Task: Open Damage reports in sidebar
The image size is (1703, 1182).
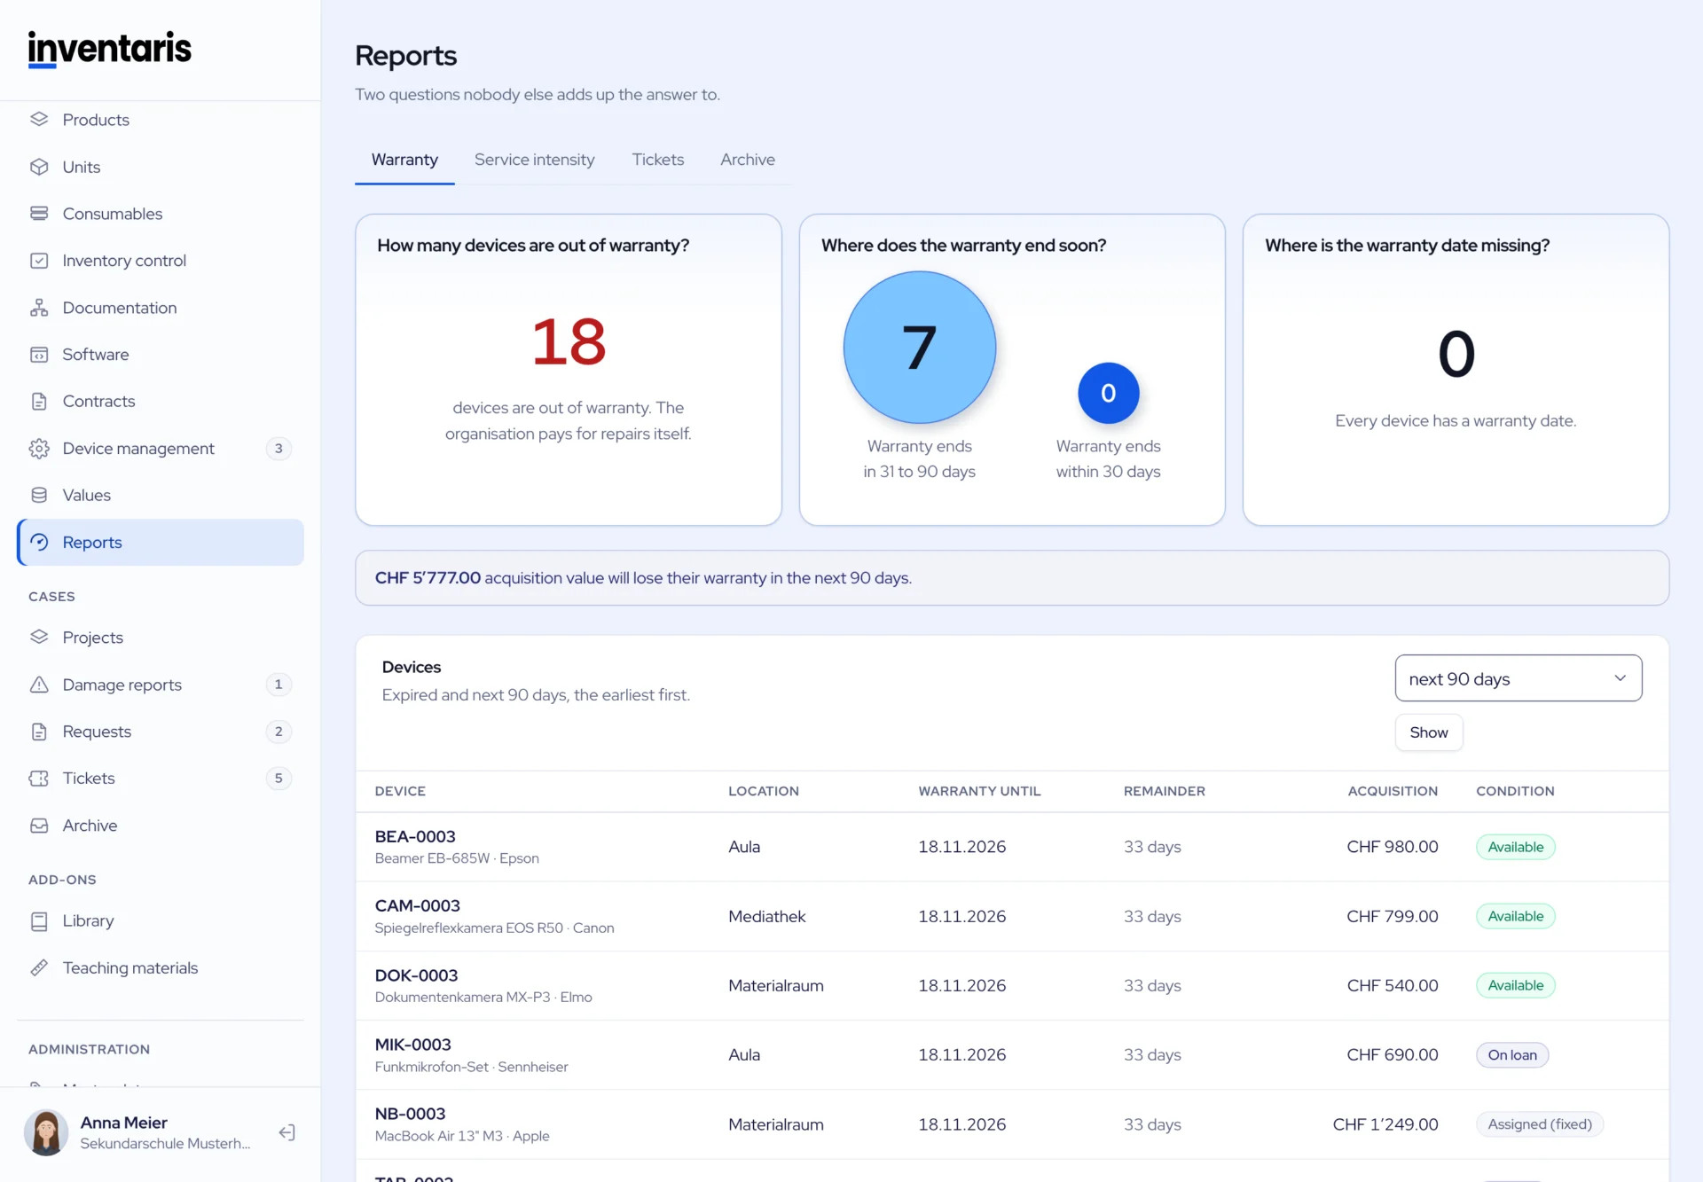Action: pos(161,685)
